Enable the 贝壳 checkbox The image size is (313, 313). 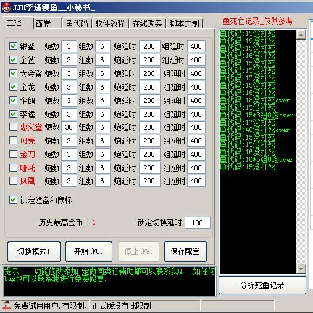pos(13,141)
